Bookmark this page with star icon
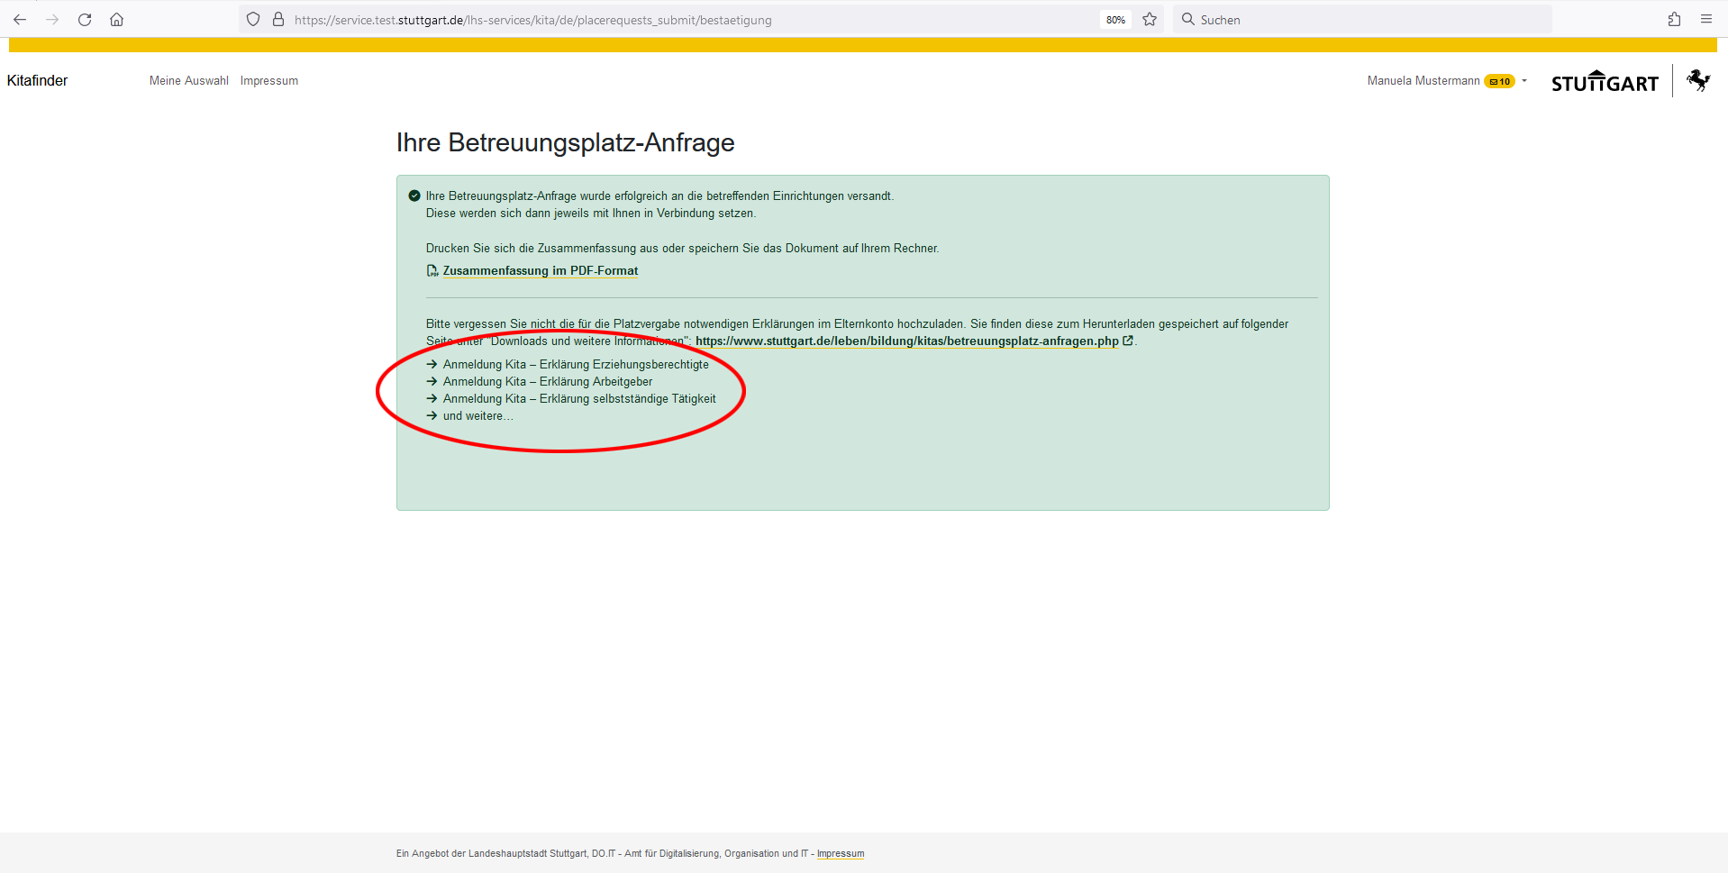Screen dimensions: 1728x873 (x=1150, y=20)
